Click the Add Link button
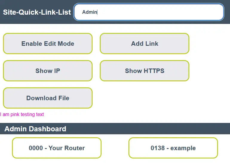Viewport: 230px width, 166px height. (145, 44)
